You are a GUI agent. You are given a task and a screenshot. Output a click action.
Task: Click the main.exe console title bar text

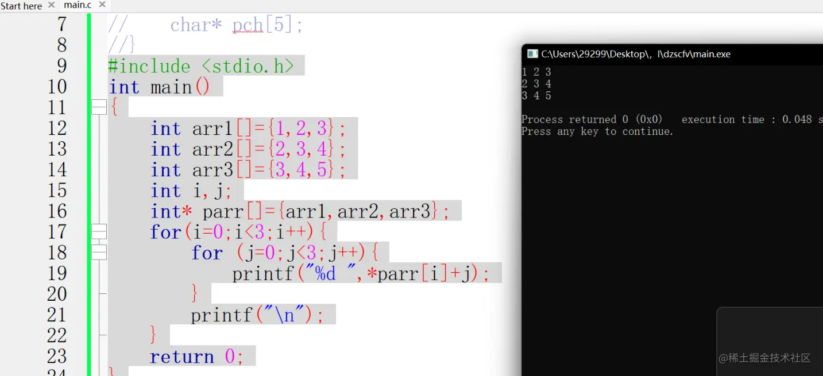(636, 54)
